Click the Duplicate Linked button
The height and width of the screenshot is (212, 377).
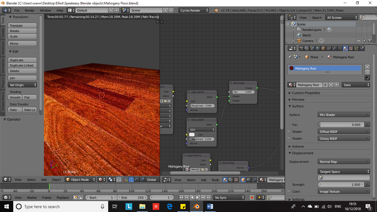tap(22, 65)
